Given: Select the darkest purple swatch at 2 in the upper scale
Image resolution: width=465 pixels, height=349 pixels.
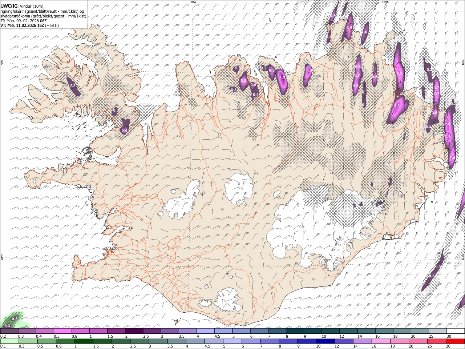Looking at the screenshot, I should [x=134, y=331].
